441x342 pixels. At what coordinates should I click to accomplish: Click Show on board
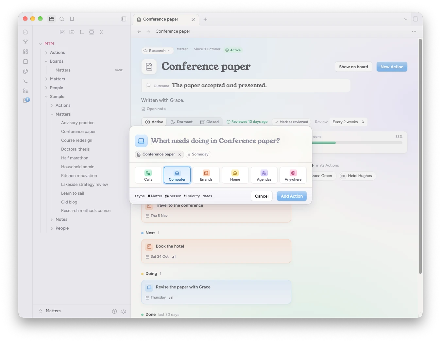point(353,67)
